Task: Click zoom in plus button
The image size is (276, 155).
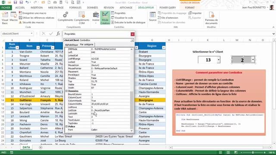Action: click(x=264, y=152)
